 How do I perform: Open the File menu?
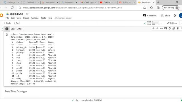pos(7,18)
